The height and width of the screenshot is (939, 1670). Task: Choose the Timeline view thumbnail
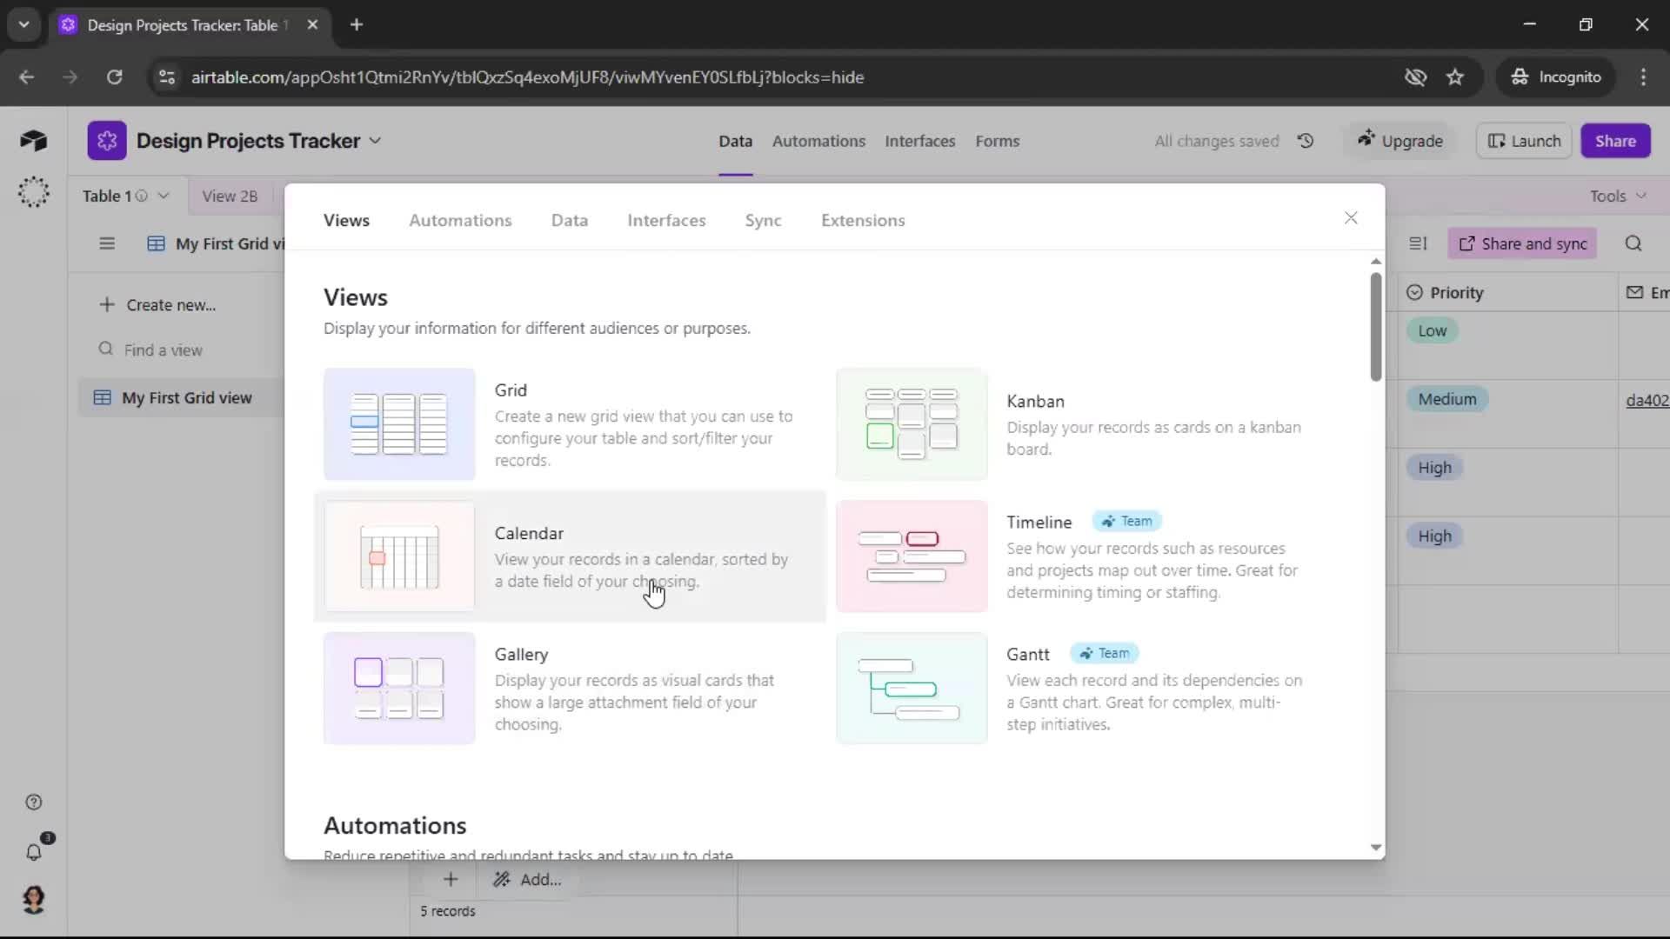pyautogui.click(x=912, y=556)
